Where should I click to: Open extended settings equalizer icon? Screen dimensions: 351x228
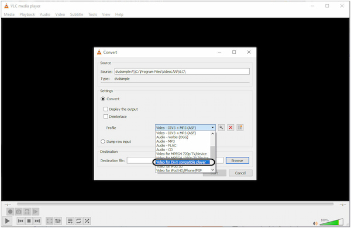(x=58, y=221)
